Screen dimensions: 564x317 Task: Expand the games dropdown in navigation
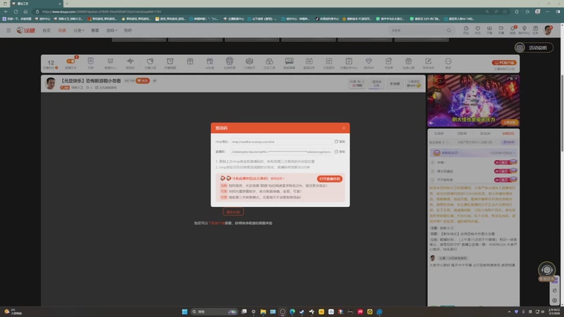[x=111, y=30]
